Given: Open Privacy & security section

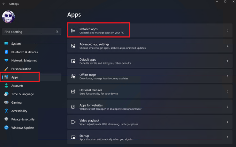Looking at the screenshot, I should [x=23, y=119].
